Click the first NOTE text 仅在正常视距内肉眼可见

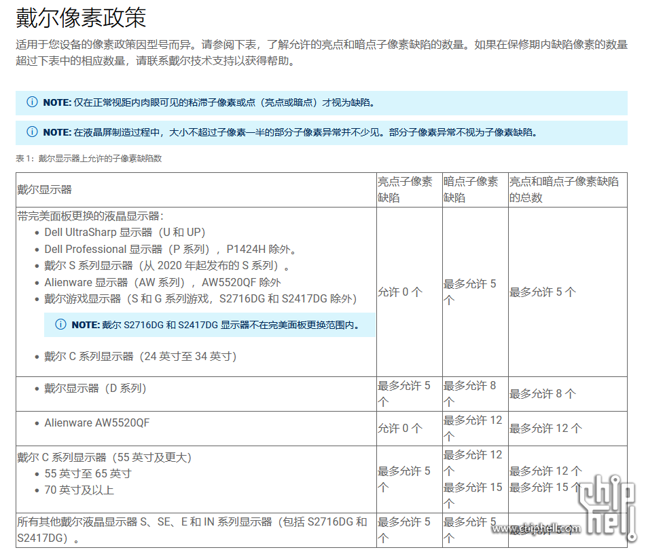click(225, 102)
